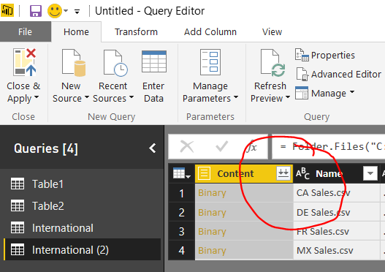Expand the Manage query dropdown arrow
The image size is (385, 272).
352,92
